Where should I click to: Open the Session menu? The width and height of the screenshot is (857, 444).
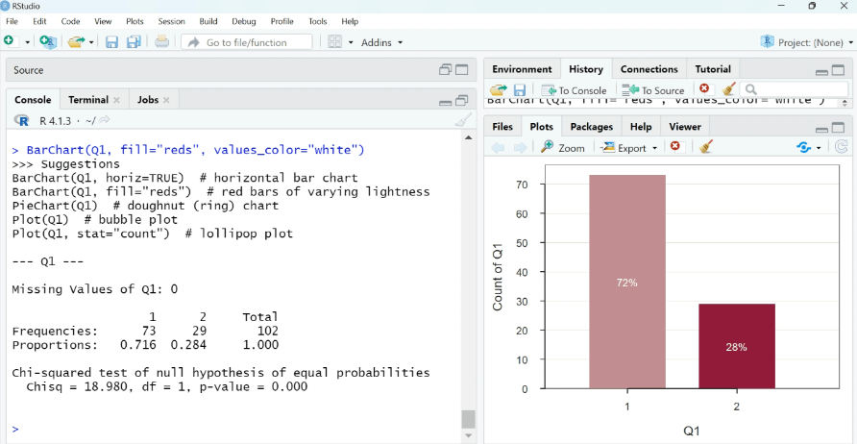pos(171,21)
